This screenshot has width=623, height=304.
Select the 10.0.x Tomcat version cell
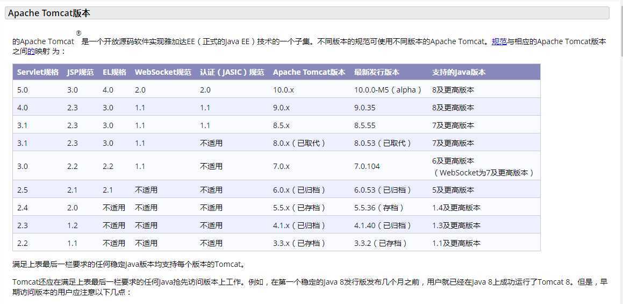pos(283,90)
